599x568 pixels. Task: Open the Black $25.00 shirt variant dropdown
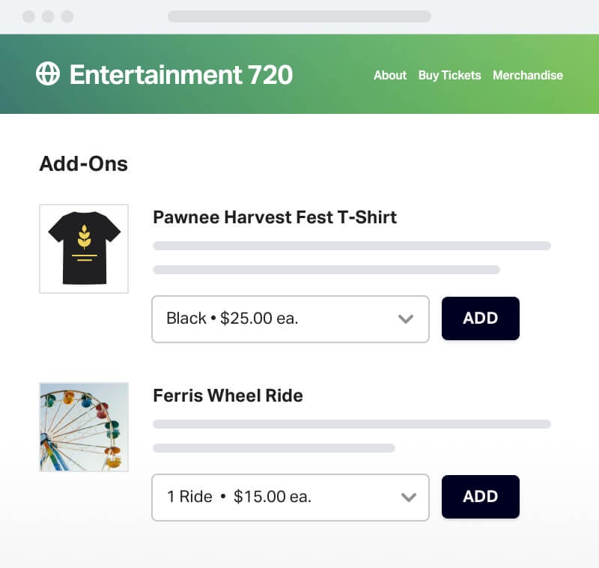click(x=290, y=319)
